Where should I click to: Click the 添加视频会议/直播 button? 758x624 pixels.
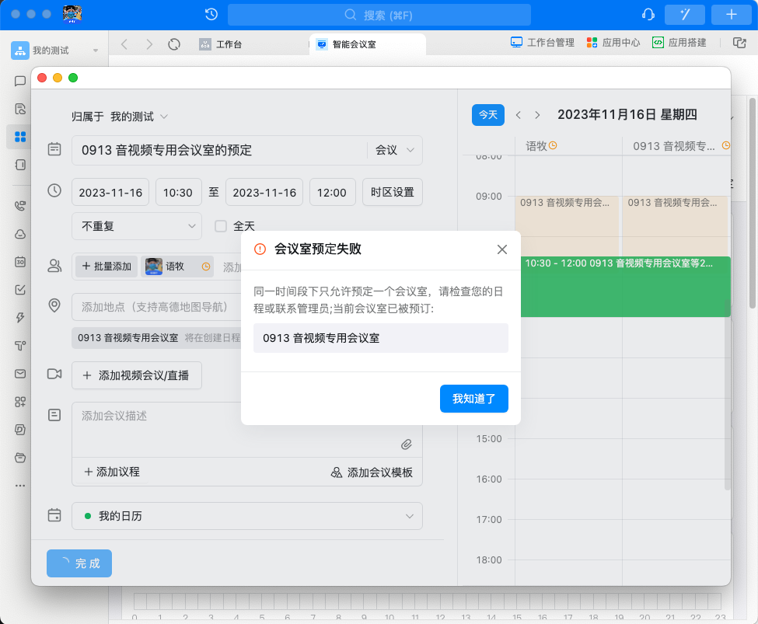point(137,375)
